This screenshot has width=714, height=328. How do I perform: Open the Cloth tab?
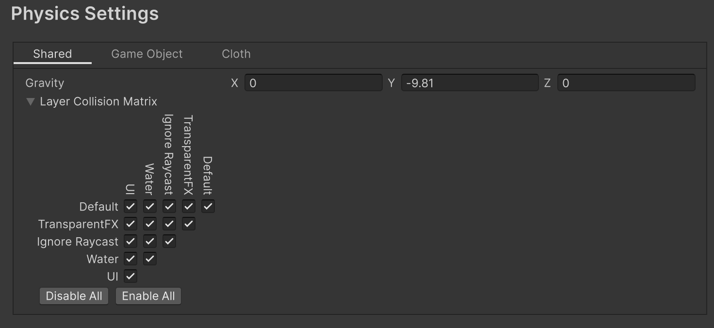click(236, 54)
